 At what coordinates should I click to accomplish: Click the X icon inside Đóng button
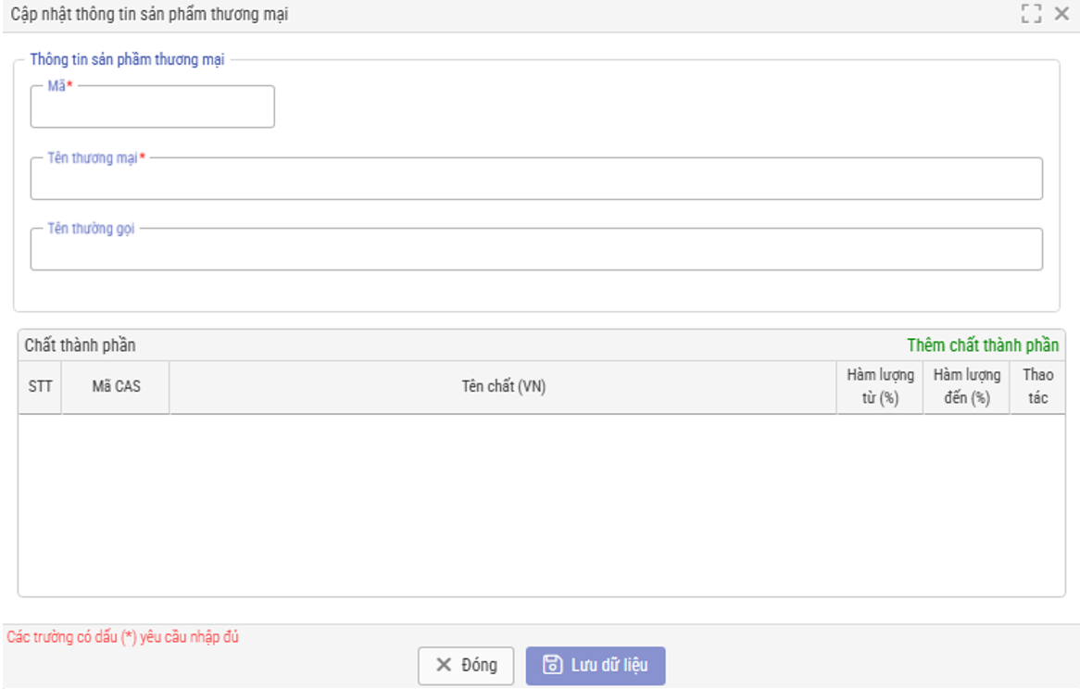pyautogui.click(x=444, y=665)
